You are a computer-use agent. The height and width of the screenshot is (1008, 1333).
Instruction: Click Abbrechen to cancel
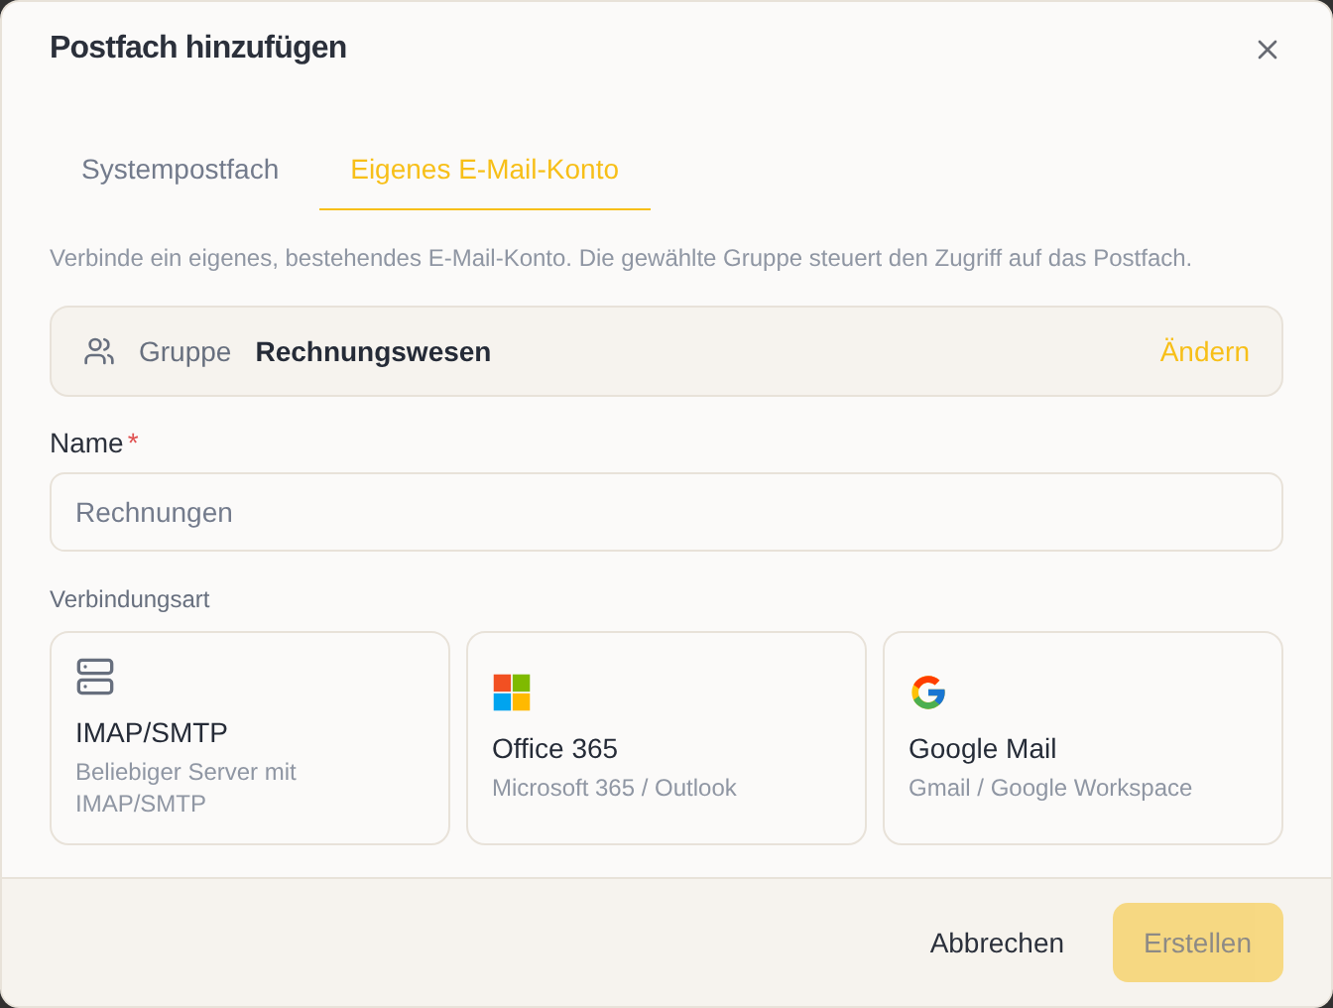[997, 943]
